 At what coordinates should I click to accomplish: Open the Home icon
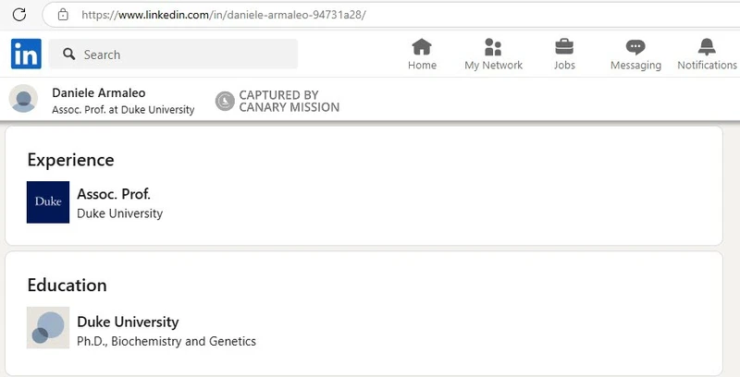click(422, 46)
